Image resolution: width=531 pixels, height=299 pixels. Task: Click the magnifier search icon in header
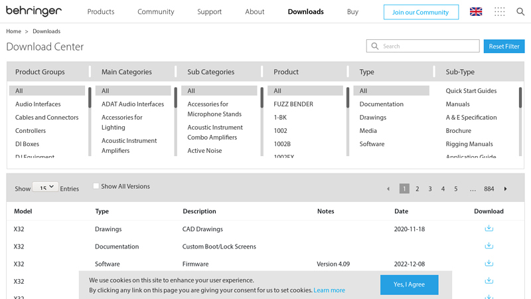pyautogui.click(x=520, y=12)
